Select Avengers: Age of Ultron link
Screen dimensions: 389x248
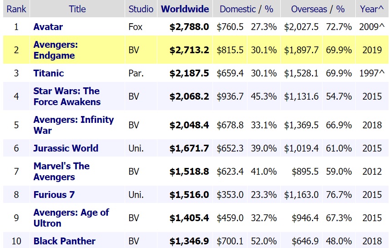click(71, 218)
